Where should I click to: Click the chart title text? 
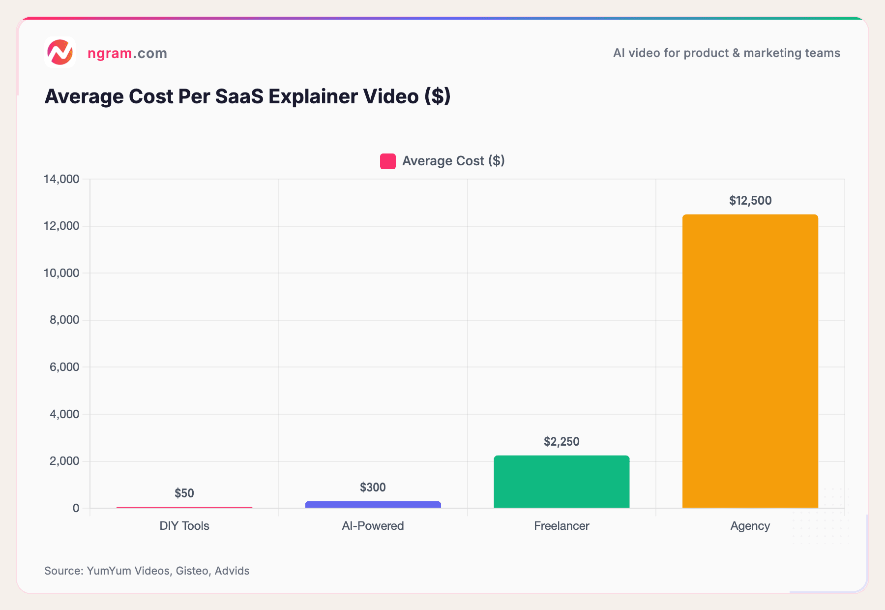[247, 96]
